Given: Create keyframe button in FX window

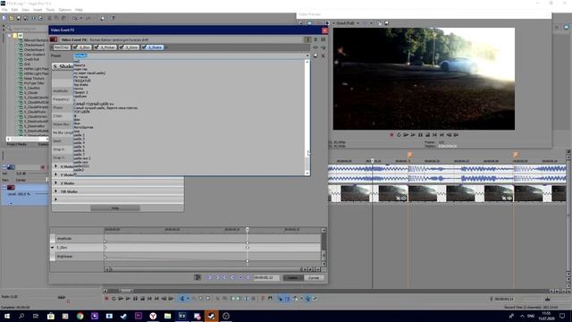Looking at the screenshot, I should pos(240,277).
